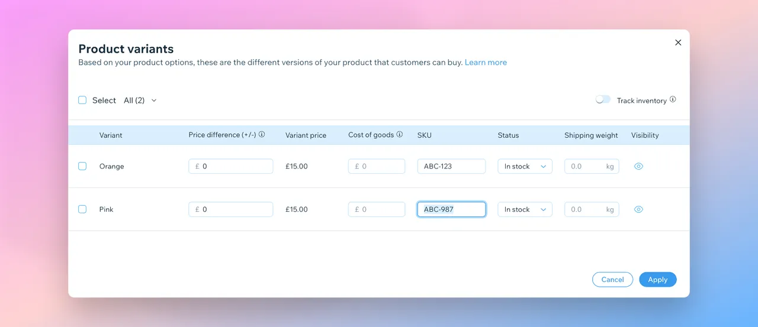This screenshot has height=327, width=758.
Task: Open the Orange variant status dropdown
Action: [x=525, y=166]
